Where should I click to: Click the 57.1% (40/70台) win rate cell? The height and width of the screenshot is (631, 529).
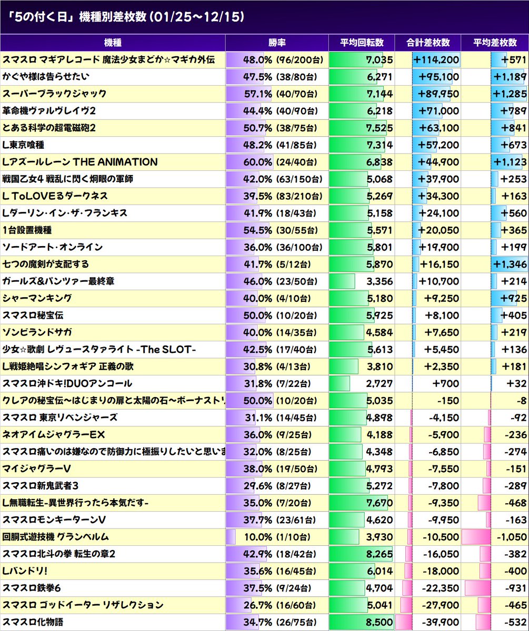(x=277, y=94)
